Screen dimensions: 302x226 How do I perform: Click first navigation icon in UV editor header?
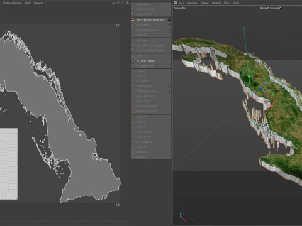click(x=114, y=3)
